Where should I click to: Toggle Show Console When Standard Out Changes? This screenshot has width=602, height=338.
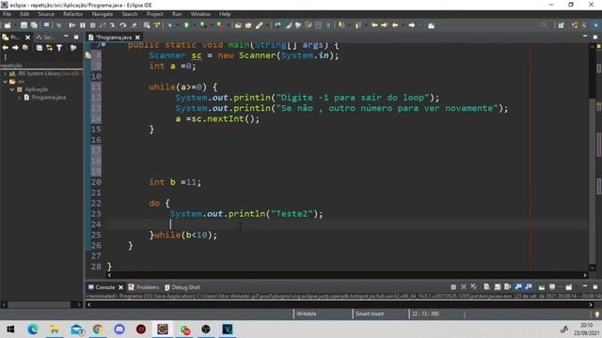coord(518,287)
